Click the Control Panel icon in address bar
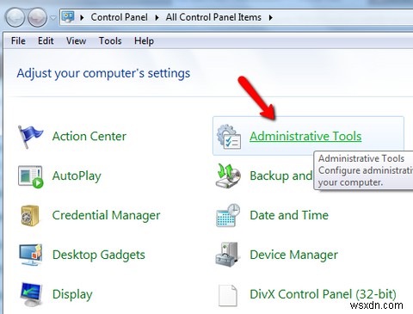This screenshot has height=314, width=413. pos(68,17)
